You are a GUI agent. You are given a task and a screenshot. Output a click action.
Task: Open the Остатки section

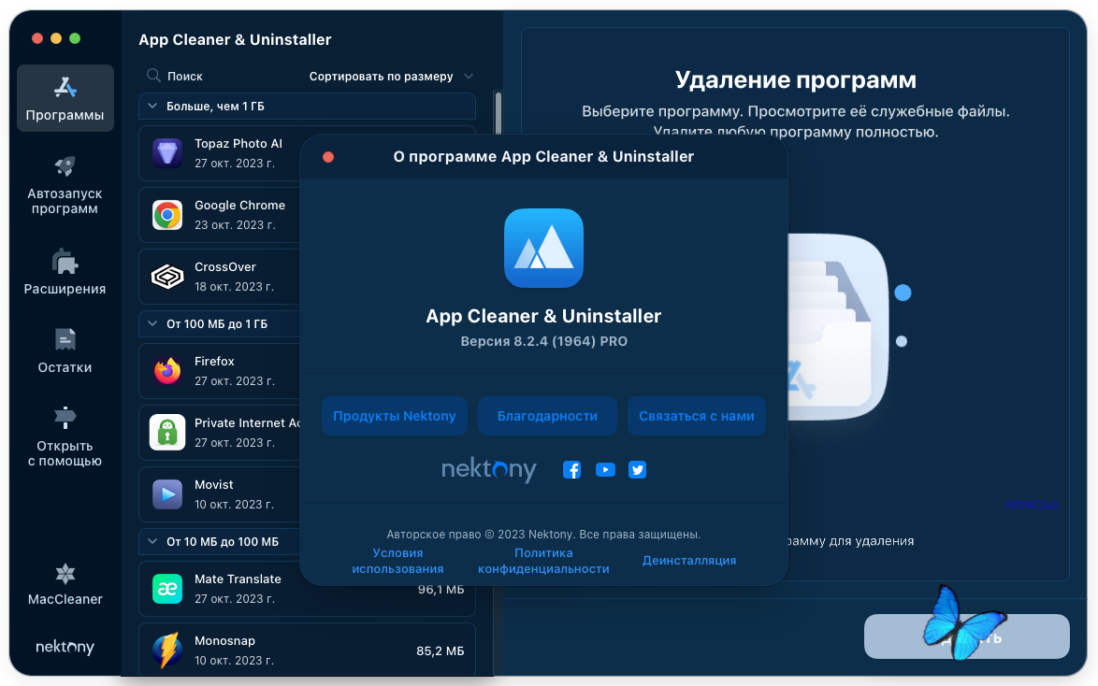65,350
